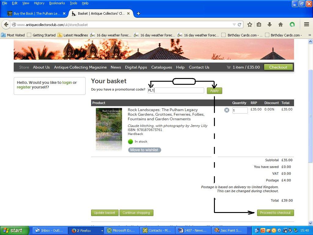Open the Windows Start menu
Viewport: 313px width, 235px height.
click(x=14, y=230)
